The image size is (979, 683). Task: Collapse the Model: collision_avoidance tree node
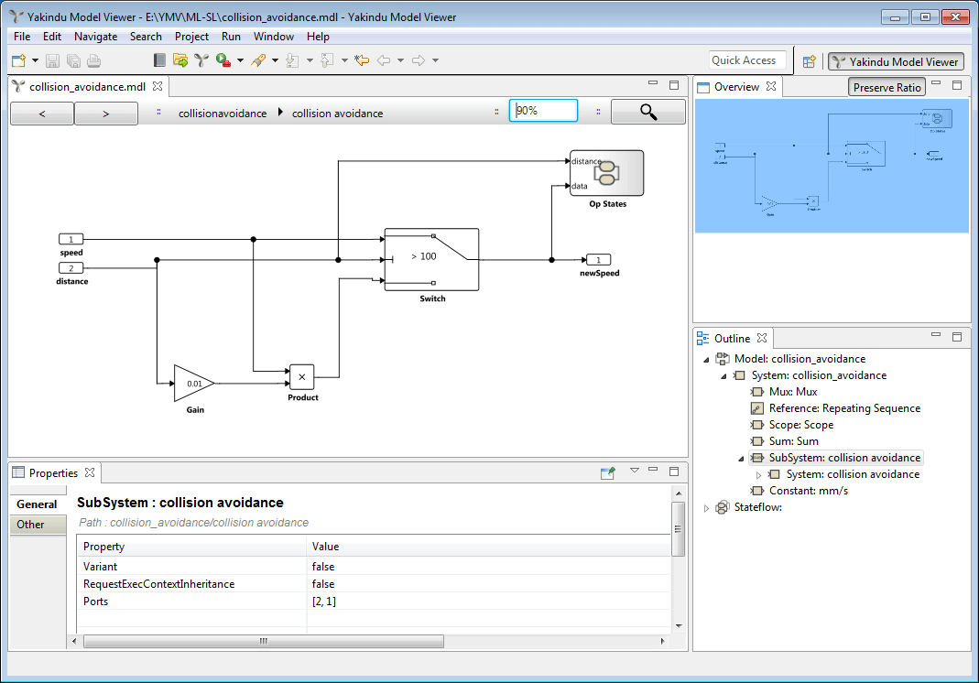705,359
